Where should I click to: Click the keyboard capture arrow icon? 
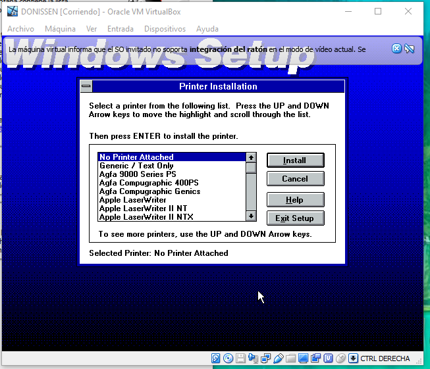[x=353, y=358]
